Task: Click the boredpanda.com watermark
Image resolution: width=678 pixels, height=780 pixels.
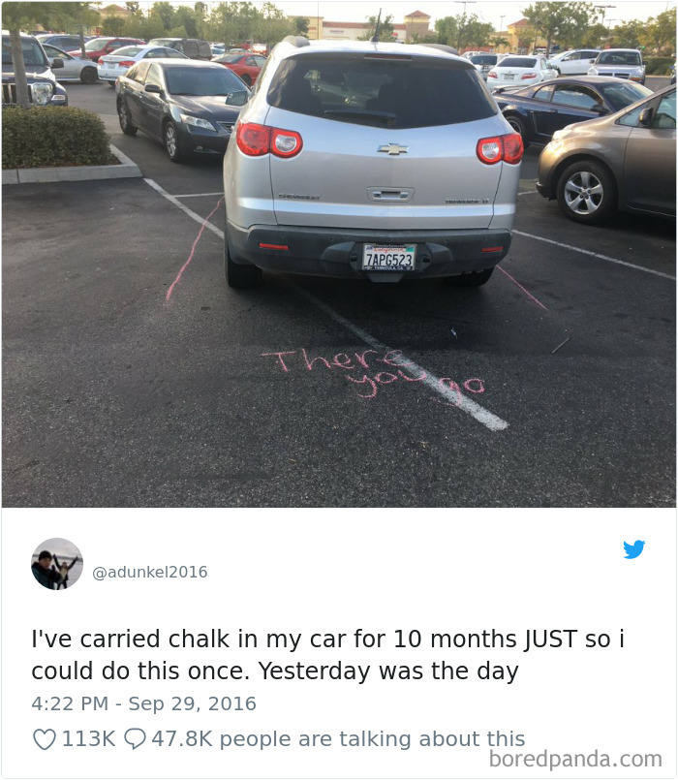Action: point(575,760)
